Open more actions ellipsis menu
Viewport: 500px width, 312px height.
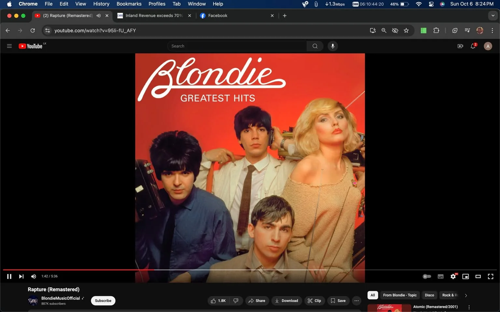356,301
